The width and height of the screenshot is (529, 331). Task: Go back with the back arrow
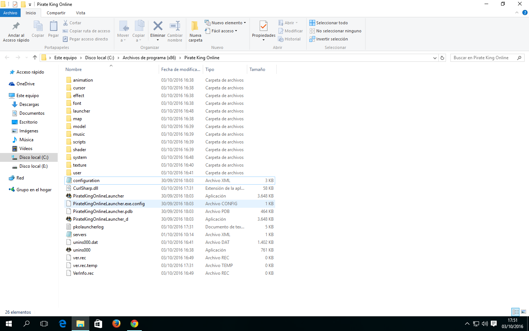click(x=7, y=57)
